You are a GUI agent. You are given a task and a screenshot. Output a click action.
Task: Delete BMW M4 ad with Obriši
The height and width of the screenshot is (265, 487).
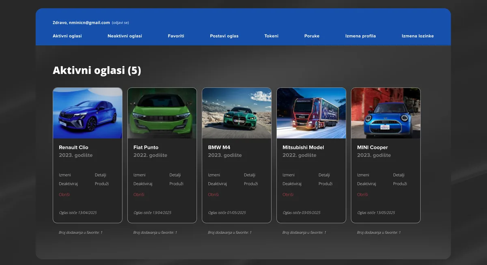[213, 195]
